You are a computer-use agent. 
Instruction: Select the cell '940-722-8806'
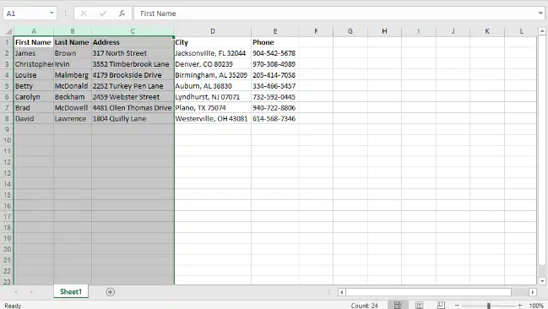coord(275,108)
